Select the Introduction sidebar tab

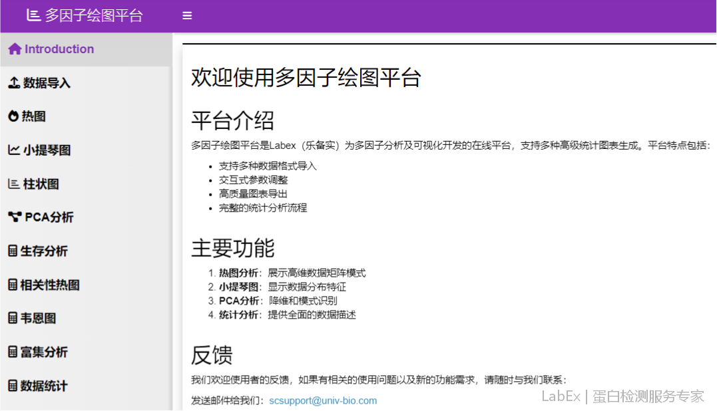point(59,49)
